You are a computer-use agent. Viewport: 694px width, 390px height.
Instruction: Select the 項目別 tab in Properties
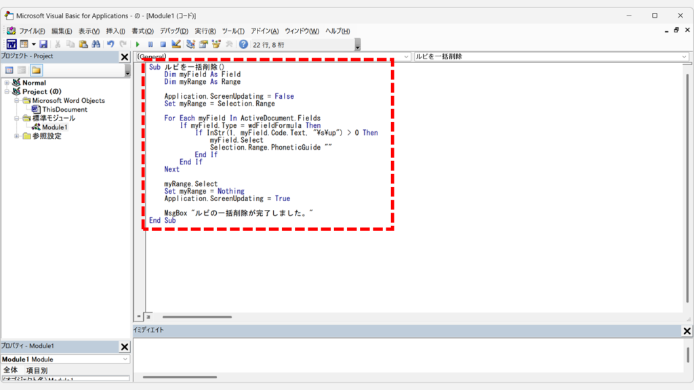[x=37, y=370]
